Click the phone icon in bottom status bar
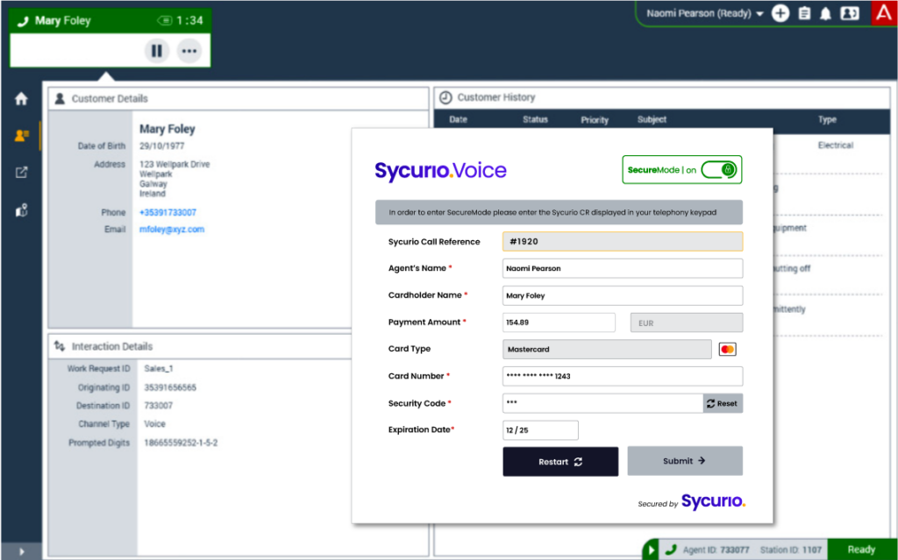Screen dimensions: 898x560 point(671,549)
